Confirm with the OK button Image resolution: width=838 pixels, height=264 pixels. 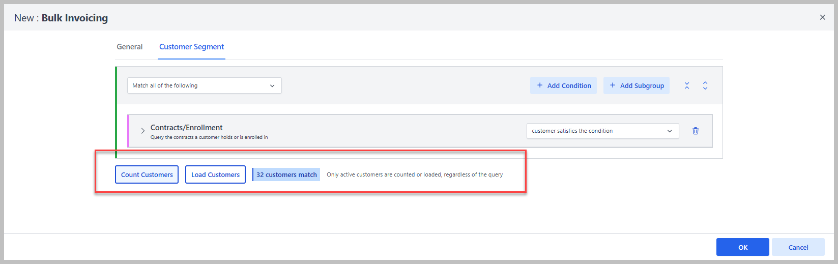[742, 247]
